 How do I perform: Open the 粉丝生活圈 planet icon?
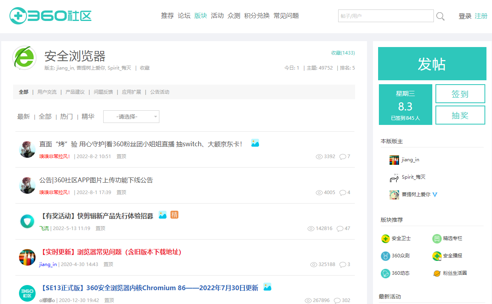click(437, 274)
